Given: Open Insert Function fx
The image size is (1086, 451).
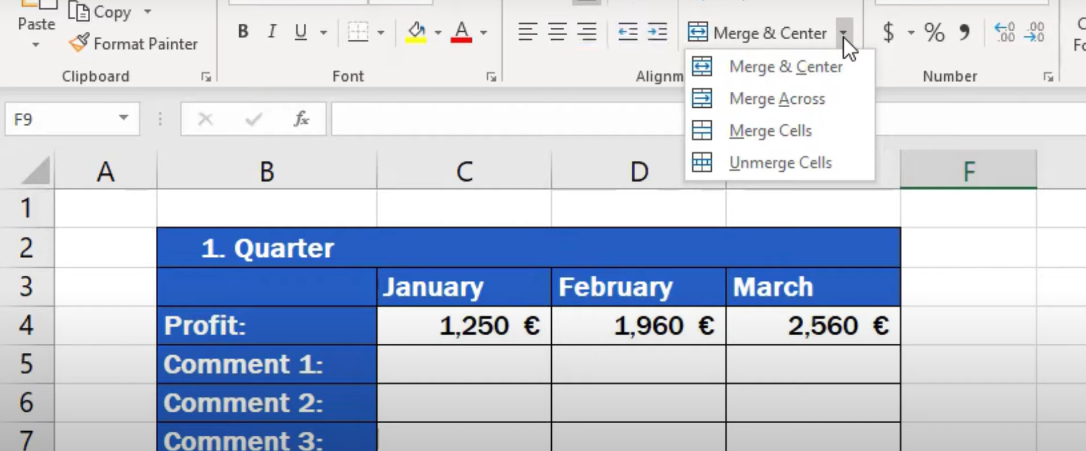Looking at the screenshot, I should [x=301, y=119].
